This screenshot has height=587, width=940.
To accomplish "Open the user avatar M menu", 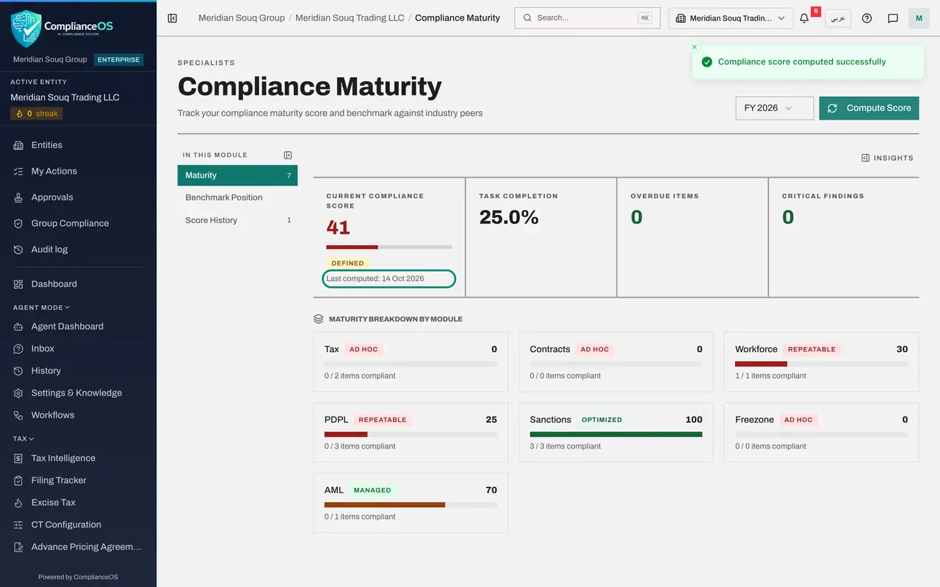I will (x=919, y=18).
